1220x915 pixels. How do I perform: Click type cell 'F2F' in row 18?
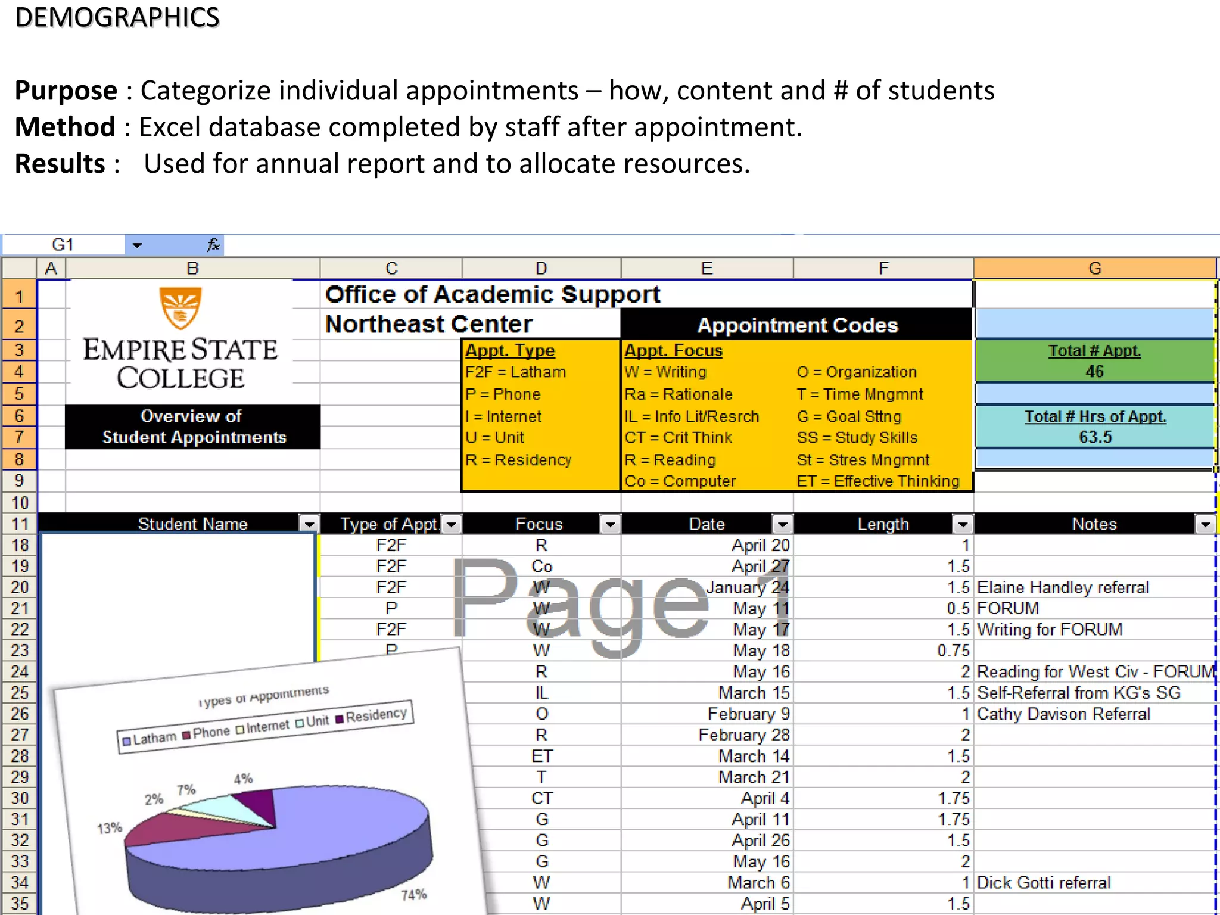(391, 545)
